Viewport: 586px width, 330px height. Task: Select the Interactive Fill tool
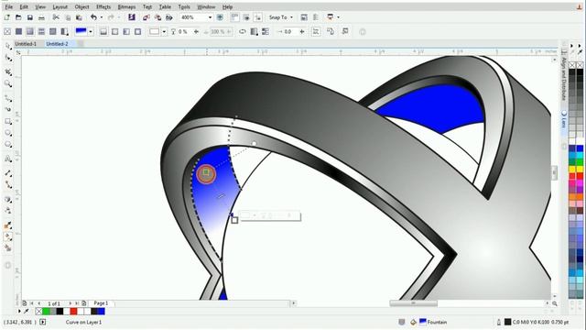click(8, 236)
